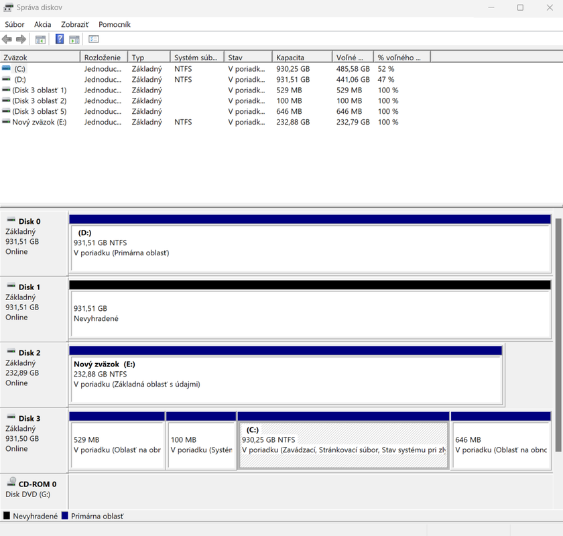Sort by the Stav column header
The image size is (563, 536).
pyautogui.click(x=248, y=57)
